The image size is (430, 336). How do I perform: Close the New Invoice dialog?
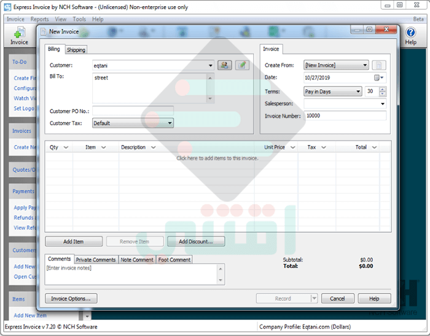click(386, 29)
